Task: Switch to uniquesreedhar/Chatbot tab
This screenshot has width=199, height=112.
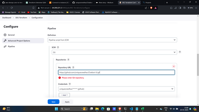Action: (x=83, y=3)
